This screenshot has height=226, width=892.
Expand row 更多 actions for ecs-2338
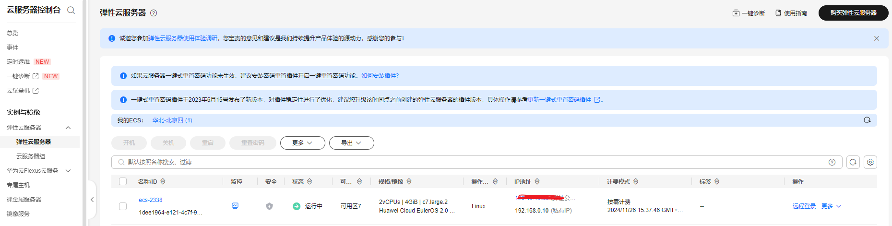tap(831, 206)
